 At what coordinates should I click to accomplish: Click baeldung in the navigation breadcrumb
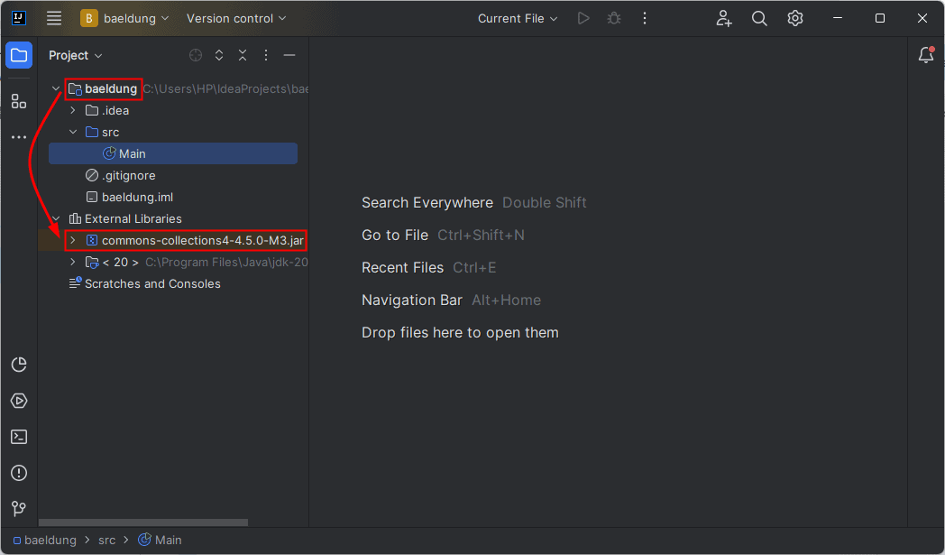coord(45,541)
